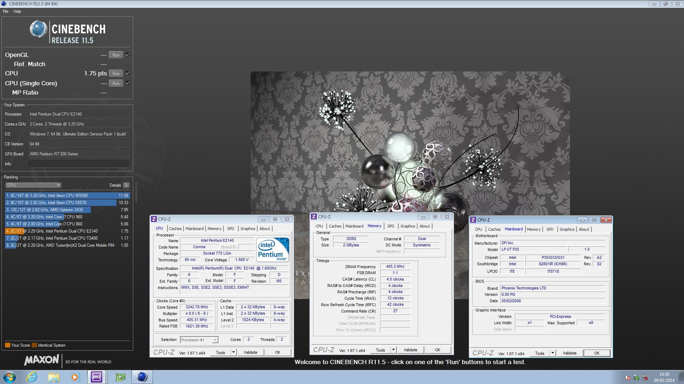This screenshot has width=684, height=384.
Task: Launch Windows Media Player from taskbar
Action: click(x=75, y=377)
